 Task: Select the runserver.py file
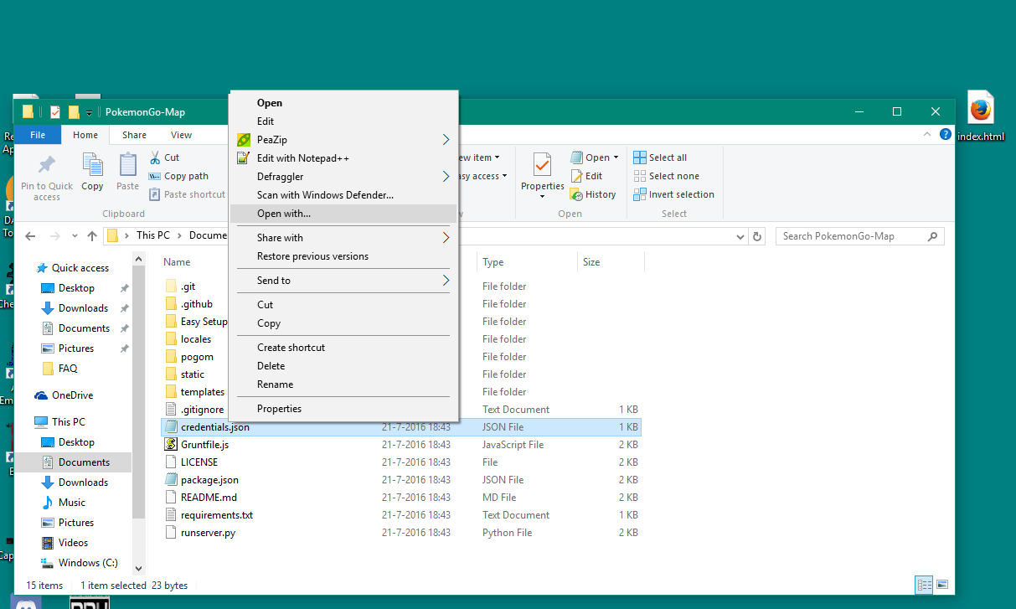pyautogui.click(x=402, y=533)
